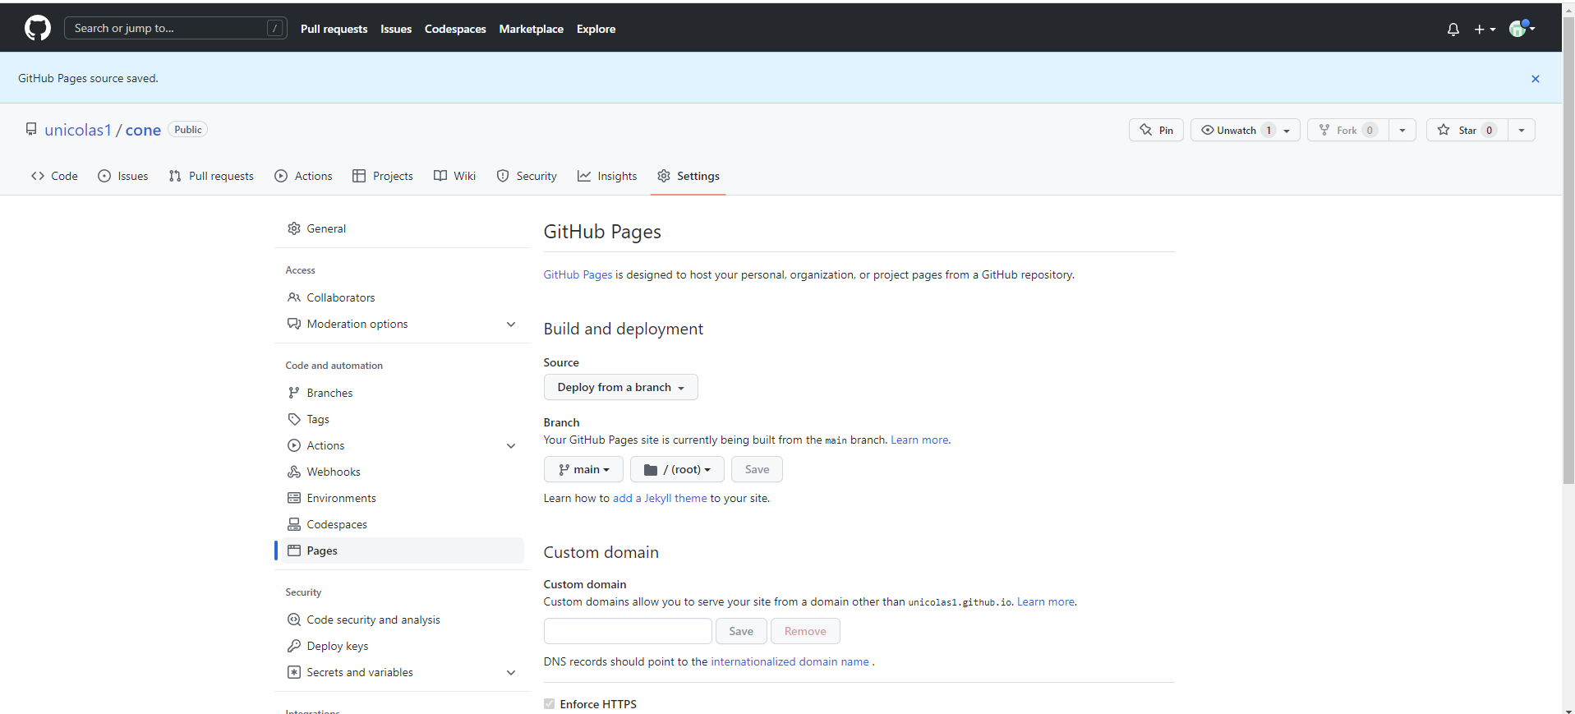This screenshot has height=714, width=1575.
Task: Focus the custom domain text field
Action: pos(628,631)
